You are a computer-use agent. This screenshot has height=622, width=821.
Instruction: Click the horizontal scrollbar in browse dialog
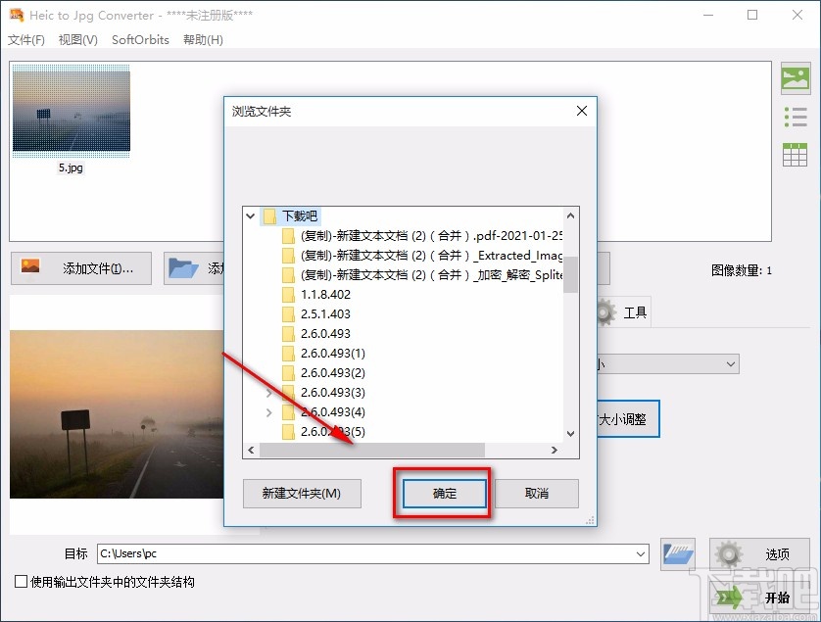(372, 451)
